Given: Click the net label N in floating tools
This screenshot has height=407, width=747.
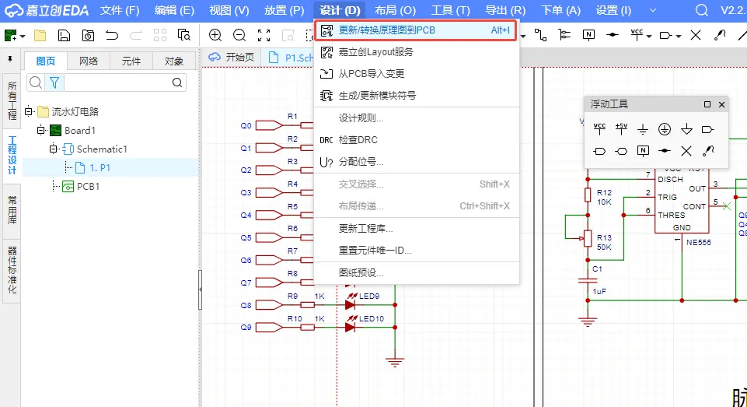Looking at the screenshot, I should click(643, 151).
